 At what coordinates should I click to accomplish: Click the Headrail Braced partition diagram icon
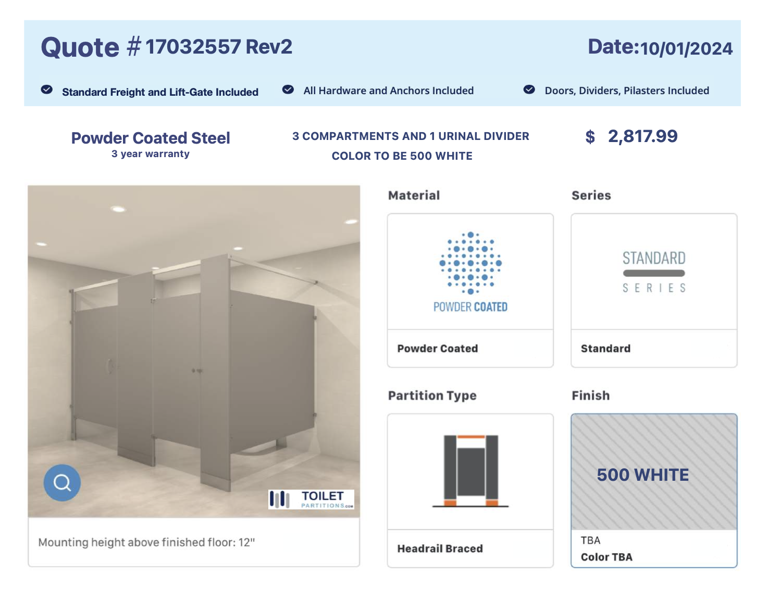coord(470,471)
